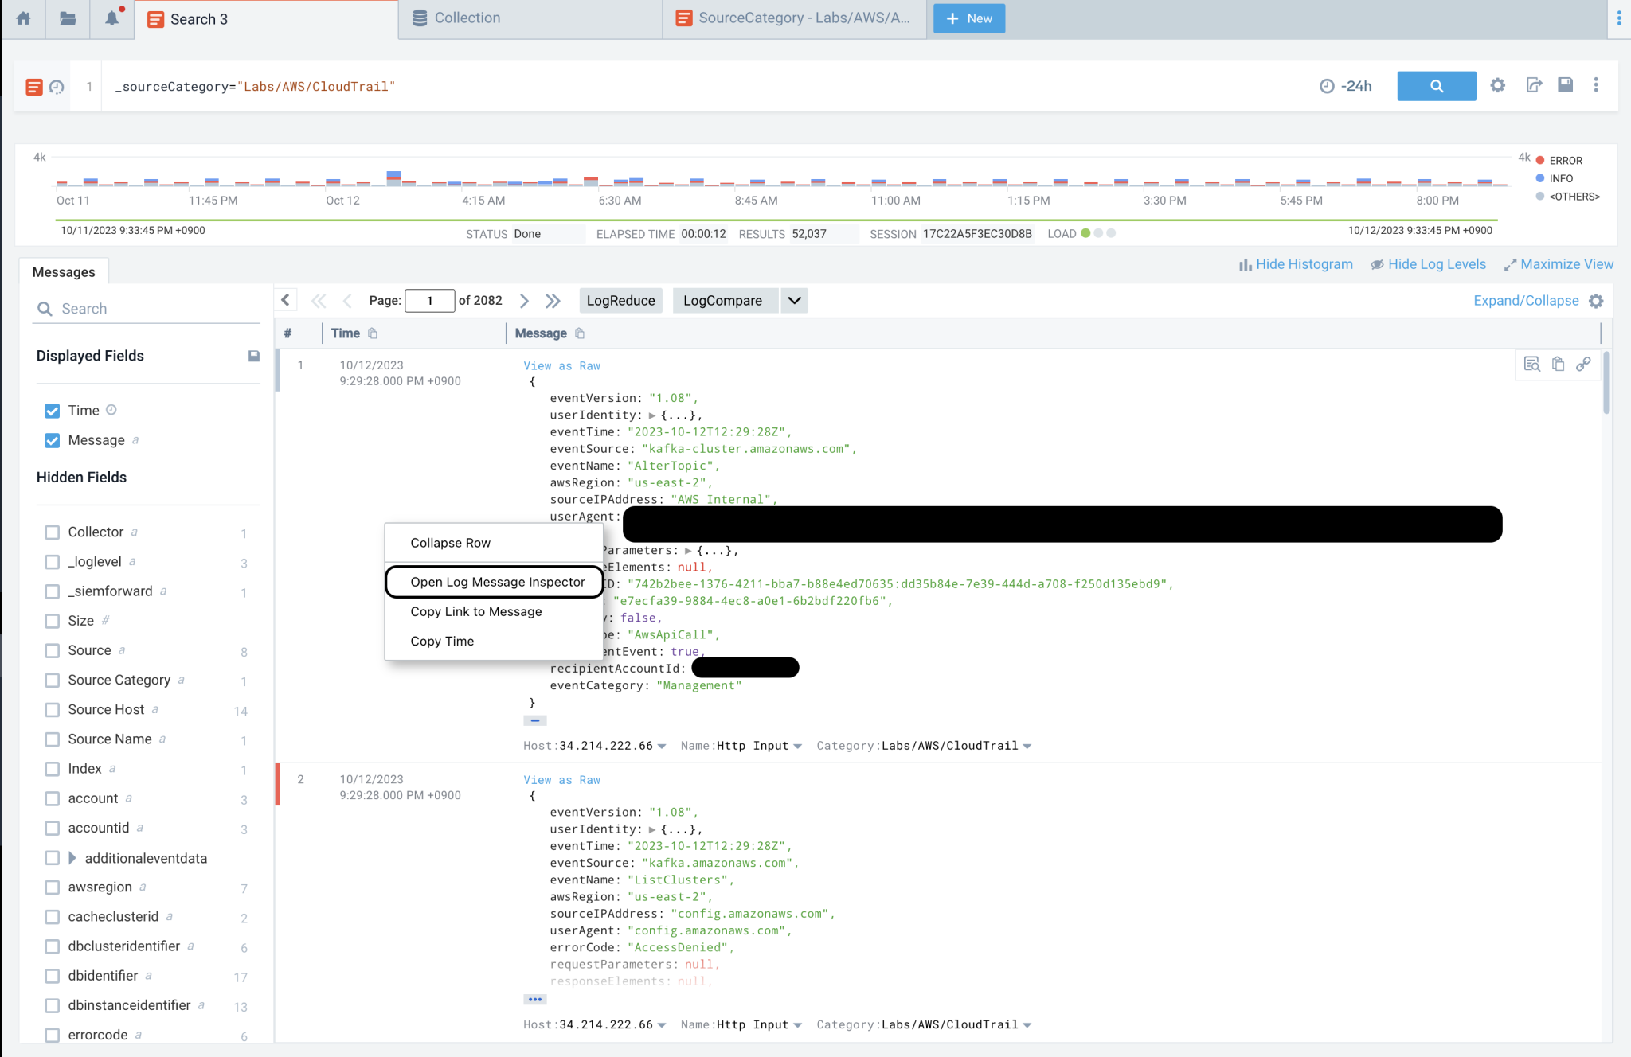Save the search using the floppy disk icon
This screenshot has height=1057, width=1631.
[1565, 85]
